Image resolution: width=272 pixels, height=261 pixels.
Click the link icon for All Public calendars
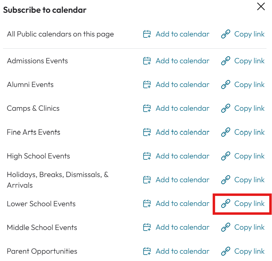pos(225,34)
